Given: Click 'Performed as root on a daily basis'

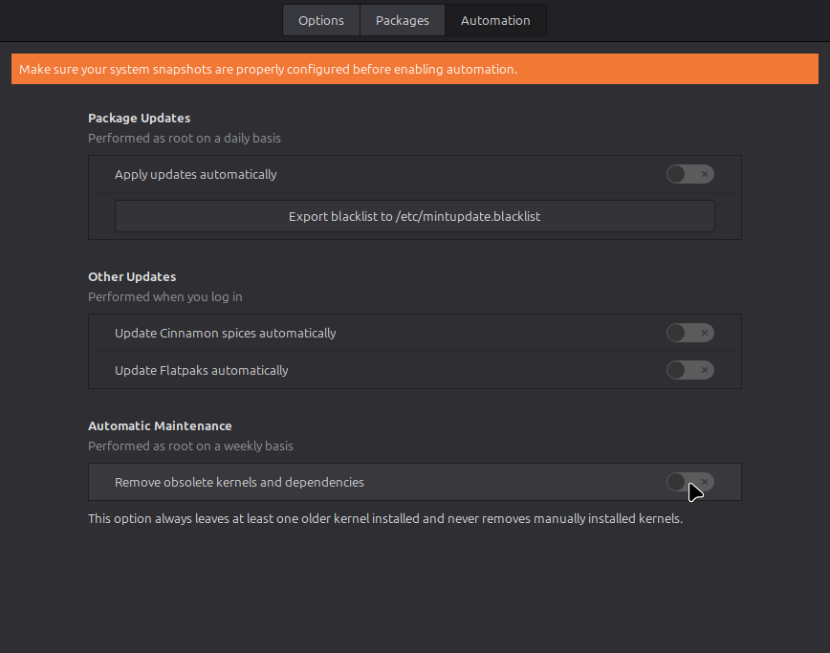Looking at the screenshot, I should click(185, 138).
